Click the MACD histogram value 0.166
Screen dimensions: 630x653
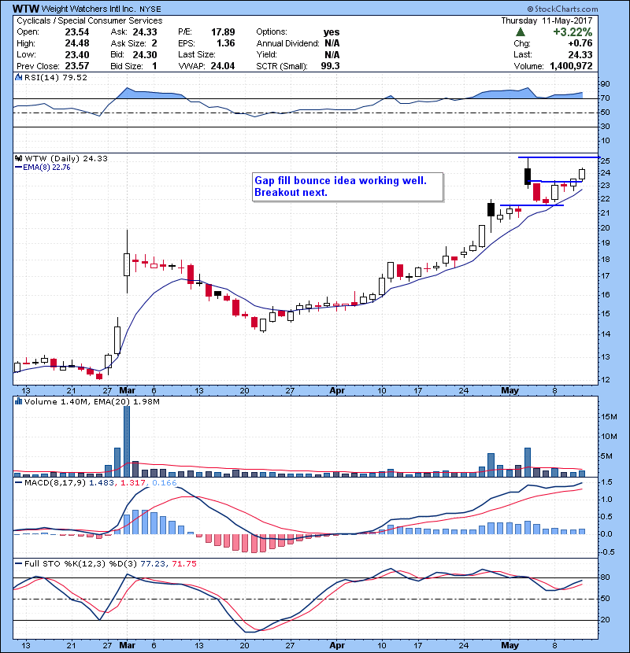point(165,483)
